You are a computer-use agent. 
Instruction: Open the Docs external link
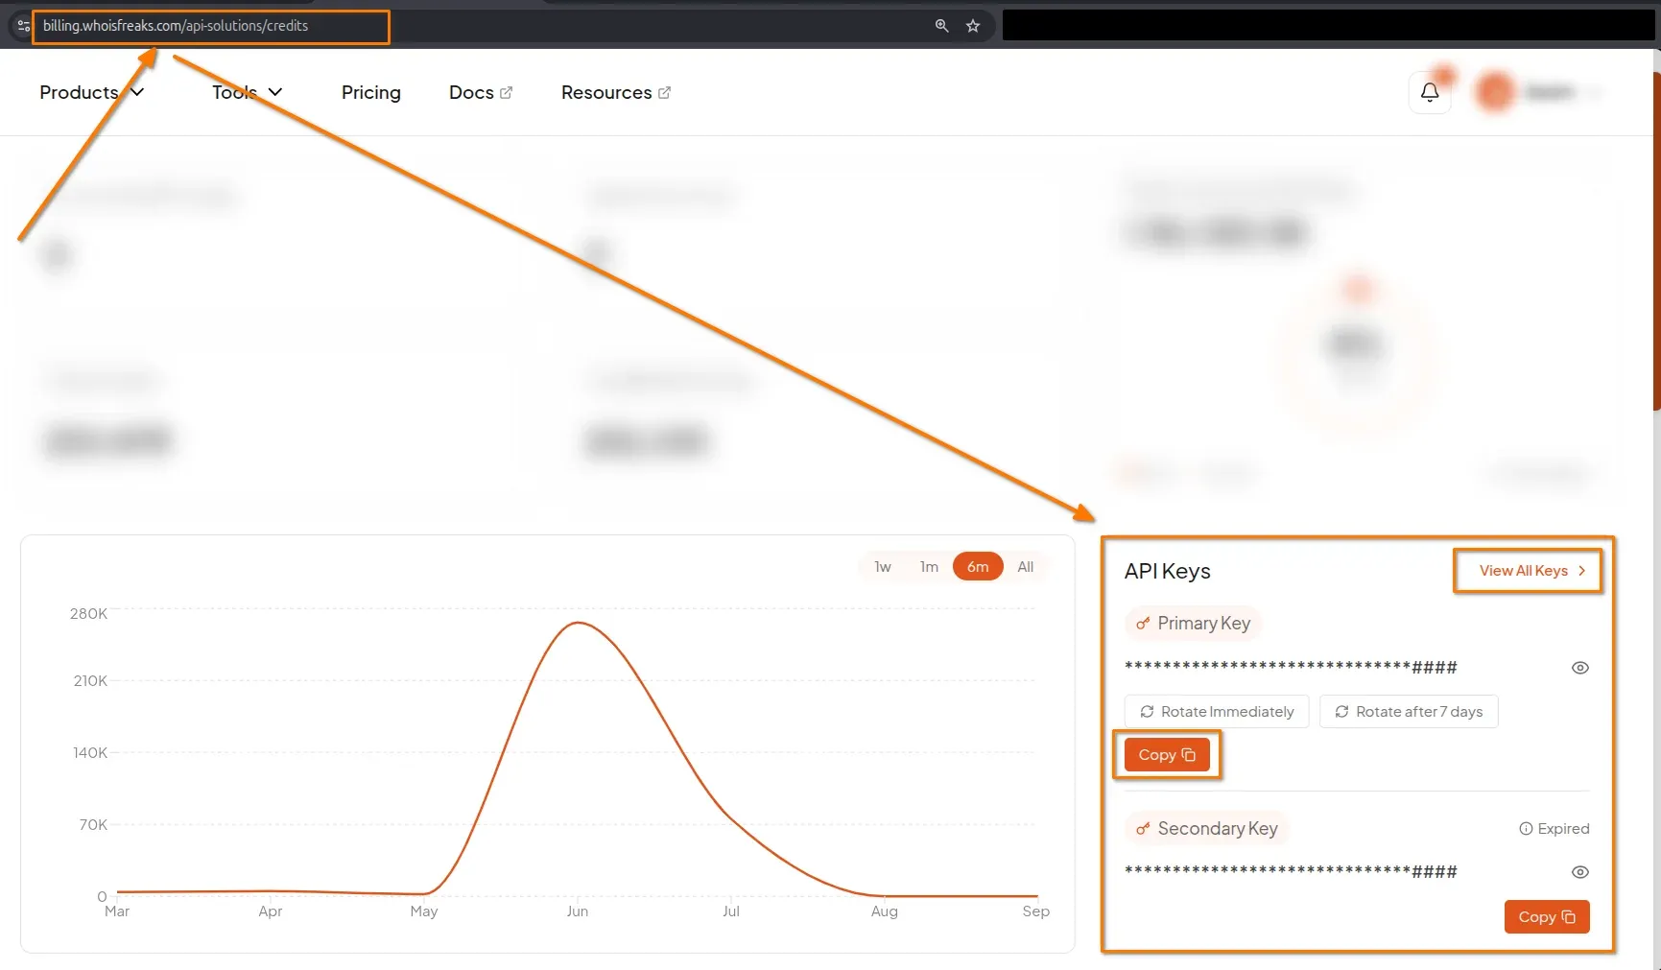tap(481, 92)
